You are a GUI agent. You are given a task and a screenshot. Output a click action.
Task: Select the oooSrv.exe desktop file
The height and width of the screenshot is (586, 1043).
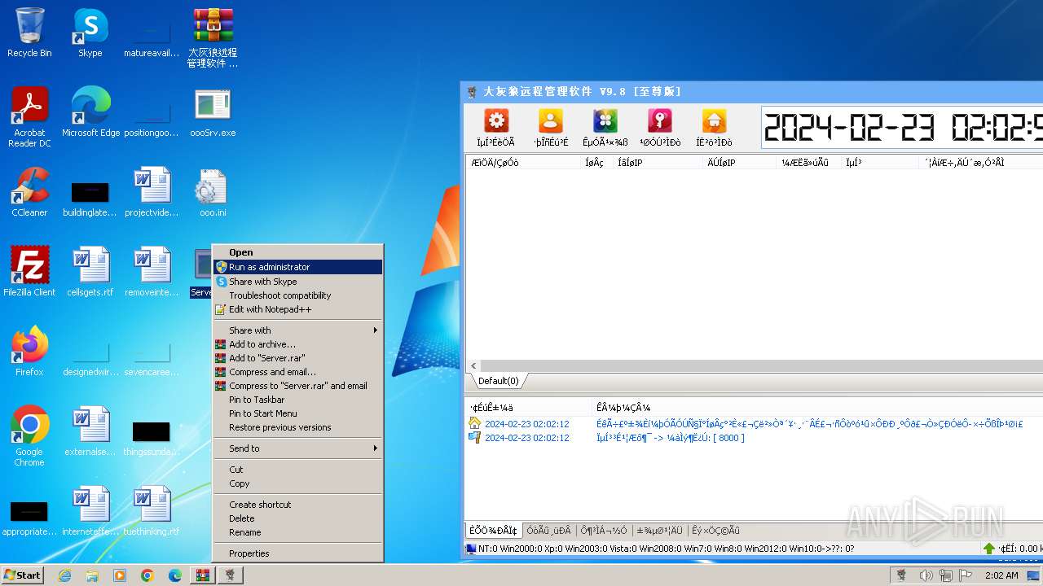[213, 112]
